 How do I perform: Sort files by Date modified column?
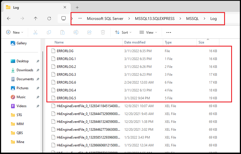[x=135, y=42]
